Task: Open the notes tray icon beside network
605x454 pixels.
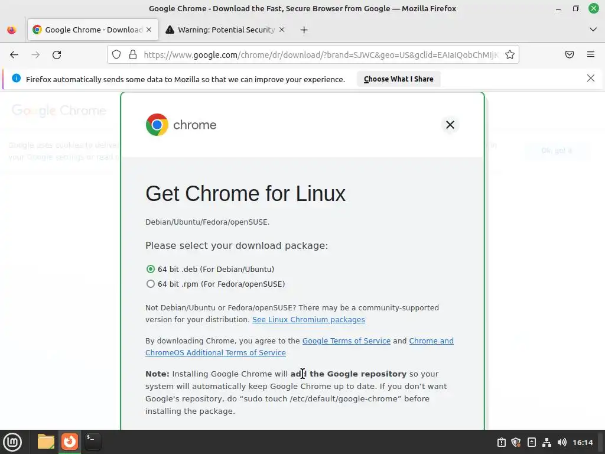Action: (531, 442)
